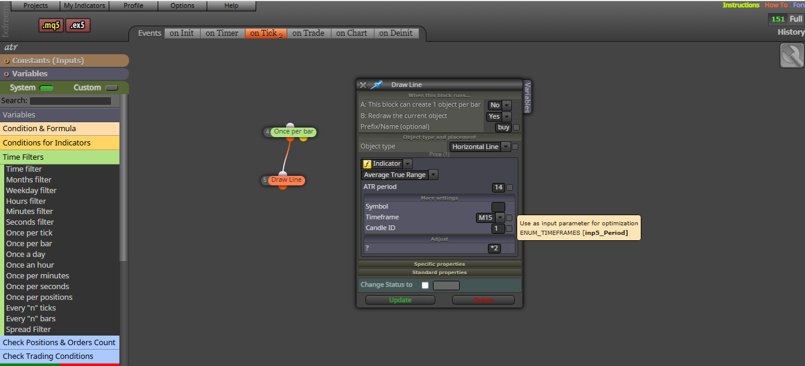The width and height of the screenshot is (805, 366).
Task: Click the Delete button
Action: [483, 300]
